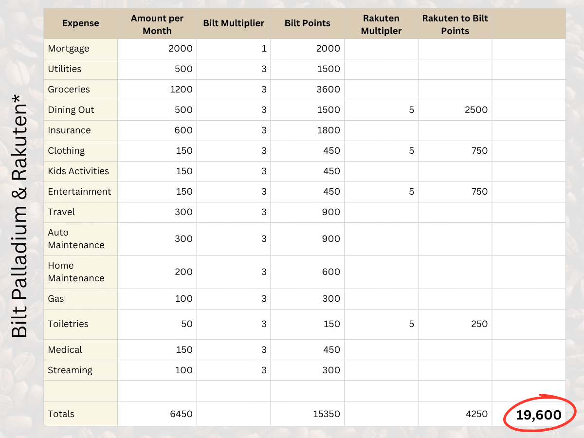Select the "Clothing" expense label
Image resolution: width=584 pixels, height=438 pixels.
click(66, 151)
